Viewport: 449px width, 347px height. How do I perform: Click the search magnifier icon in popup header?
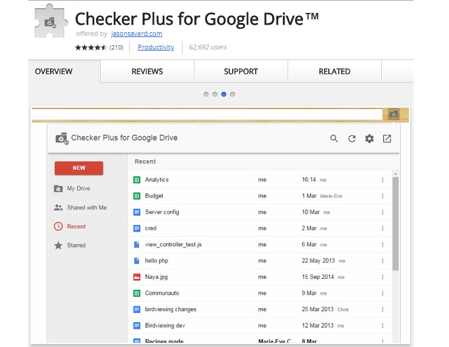point(334,139)
